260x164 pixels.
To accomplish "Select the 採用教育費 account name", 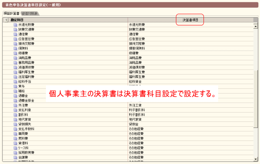I will point(26,153).
